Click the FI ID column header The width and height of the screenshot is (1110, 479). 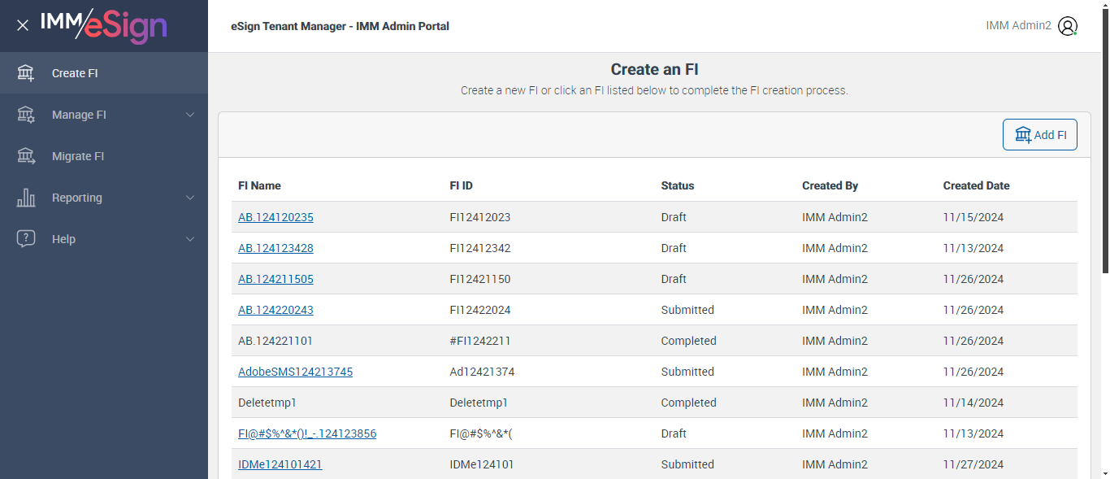pos(461,185)
